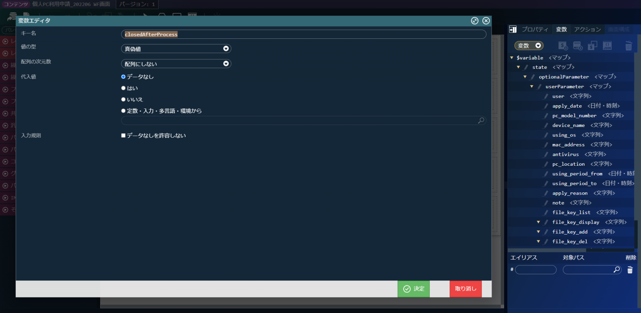Open the 配列の次元数 dropdown

click(x=176, y=64)
